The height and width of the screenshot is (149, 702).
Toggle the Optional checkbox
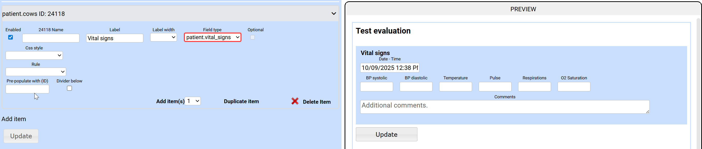click(x=252, y=37)
